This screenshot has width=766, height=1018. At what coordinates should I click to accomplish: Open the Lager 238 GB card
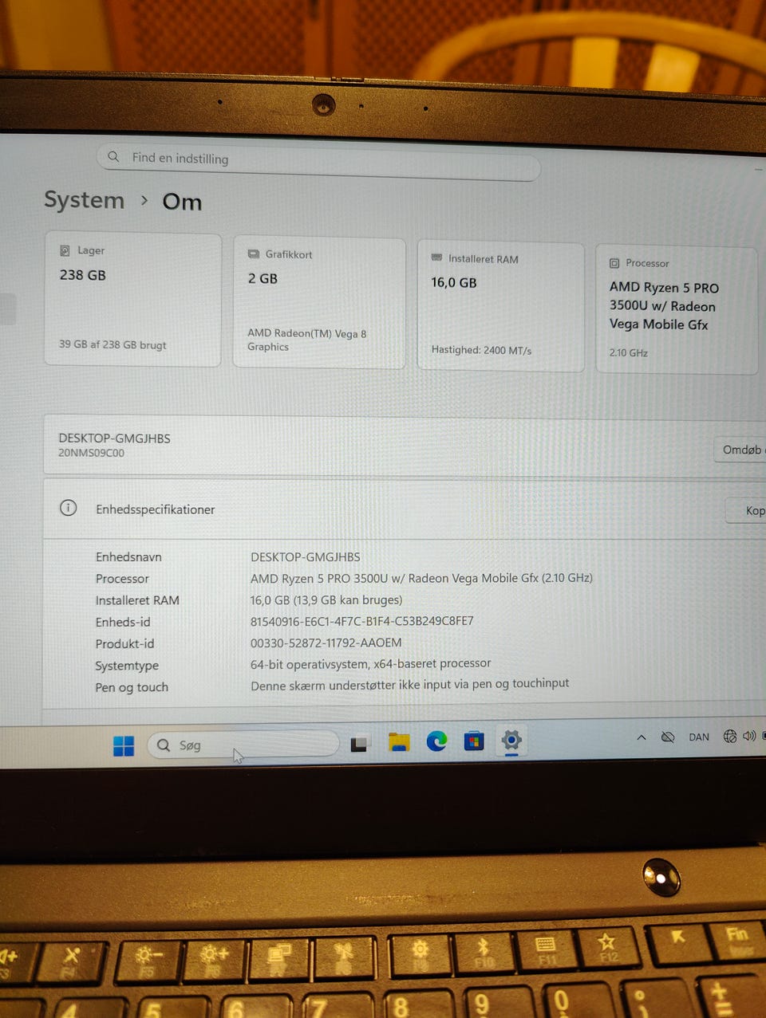coord(132,300)
